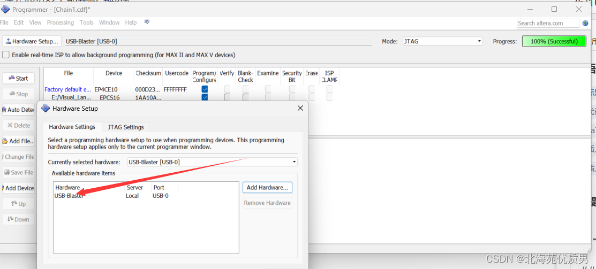Open the Mode dropdown showing JTAG
596x269 pixels.
click(443, 41)
